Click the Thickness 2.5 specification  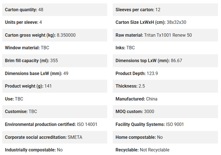165,86
